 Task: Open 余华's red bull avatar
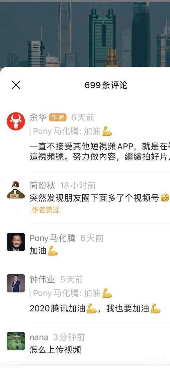click(16, 121)
